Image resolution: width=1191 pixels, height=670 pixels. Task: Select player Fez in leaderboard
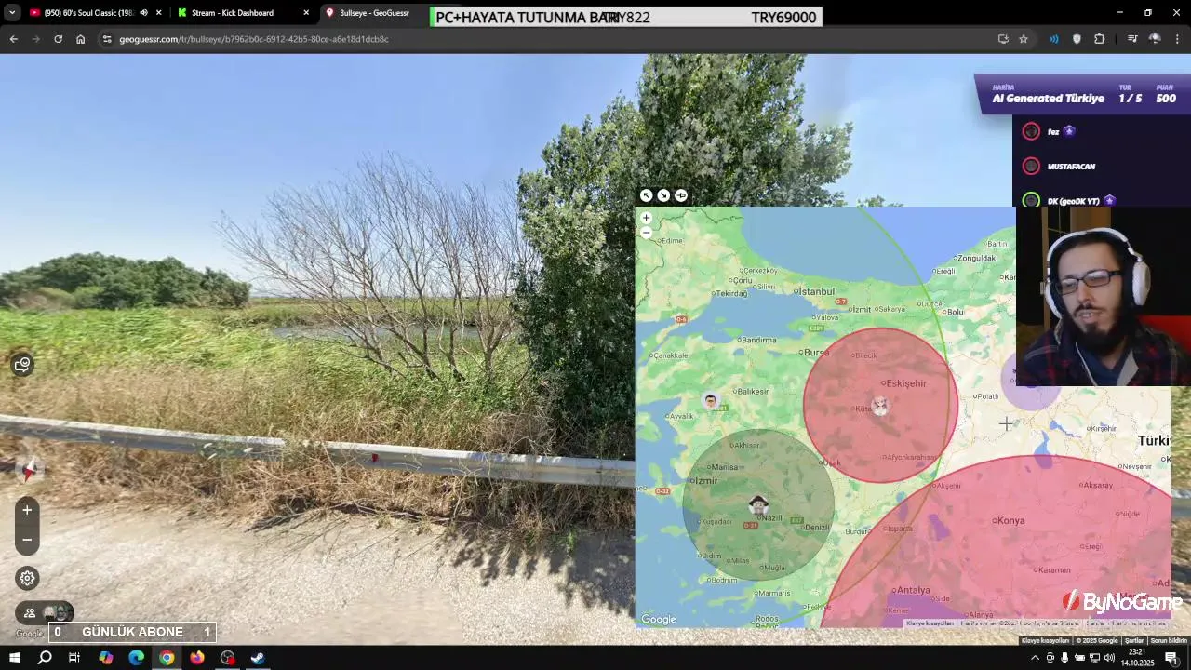[x=1053, y=131]
